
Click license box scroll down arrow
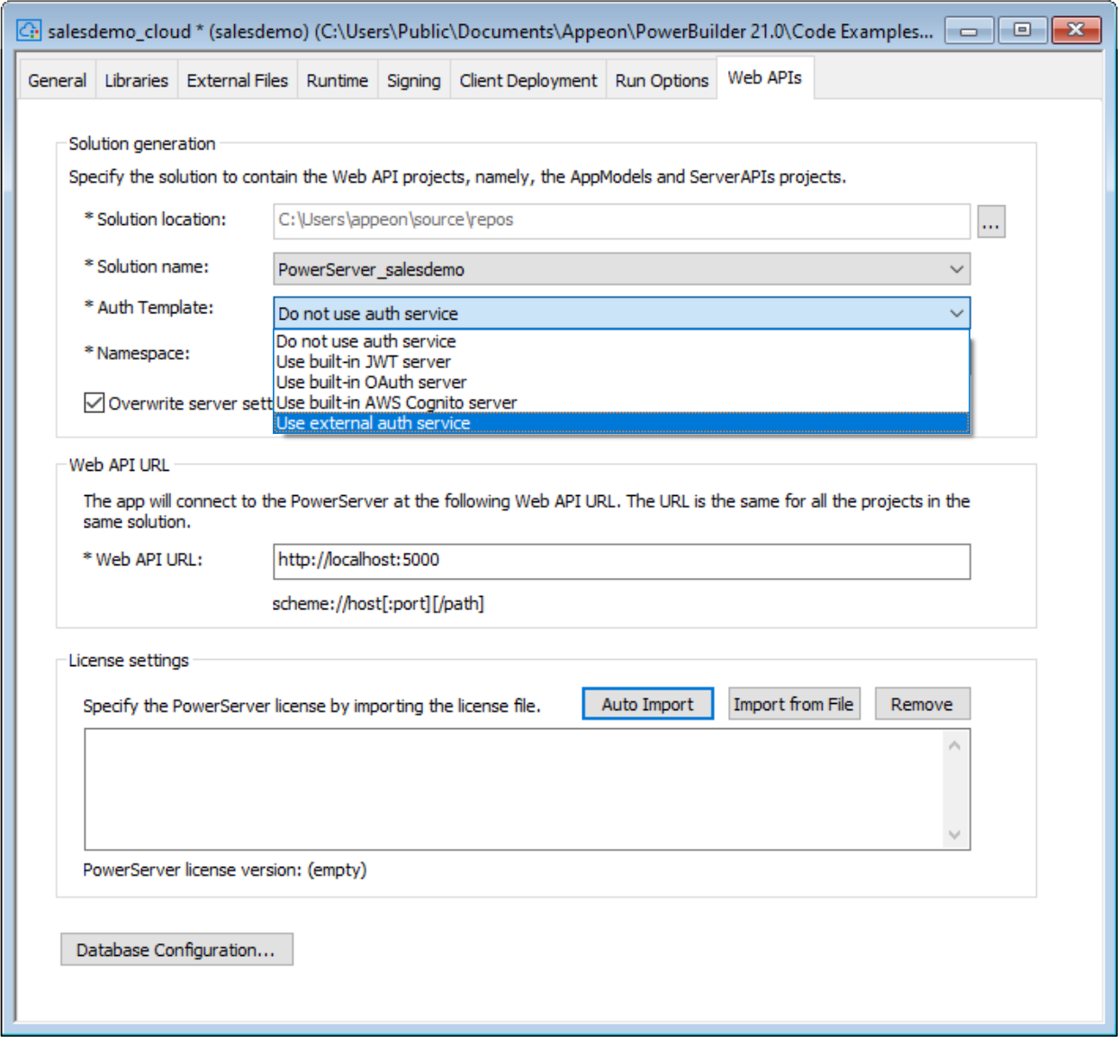954,834
